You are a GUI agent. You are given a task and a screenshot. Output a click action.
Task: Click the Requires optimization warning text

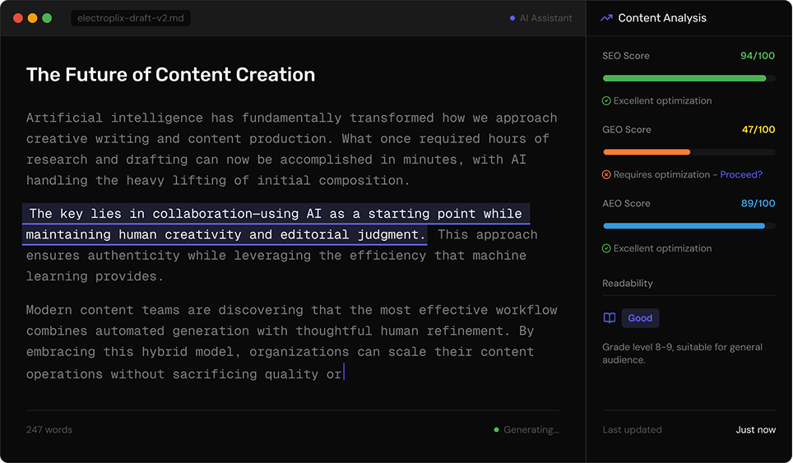click(661, 174)
